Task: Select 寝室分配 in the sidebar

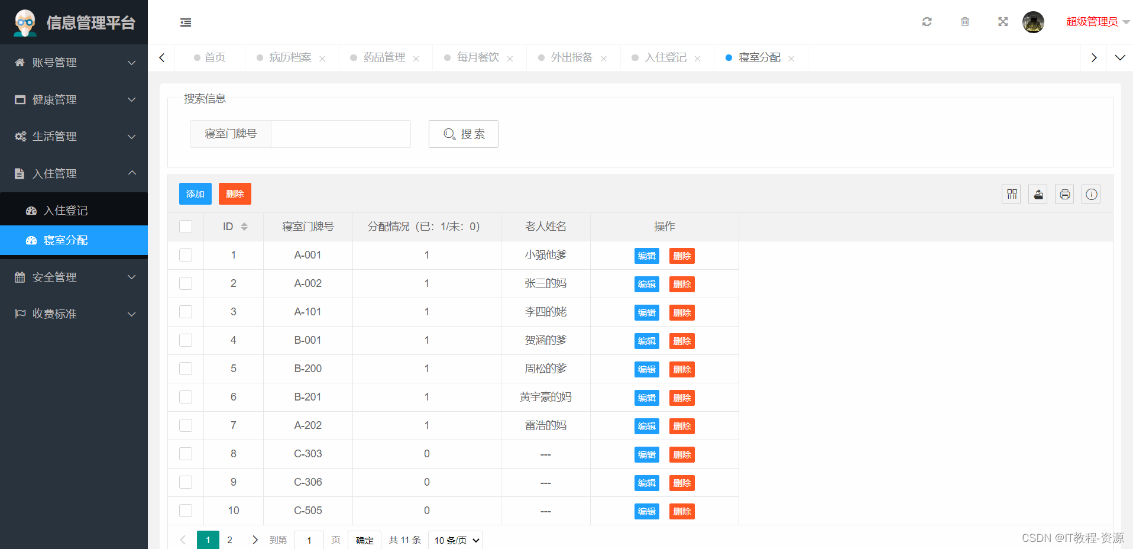Action: pyautogui.click(x=74, y=240)
